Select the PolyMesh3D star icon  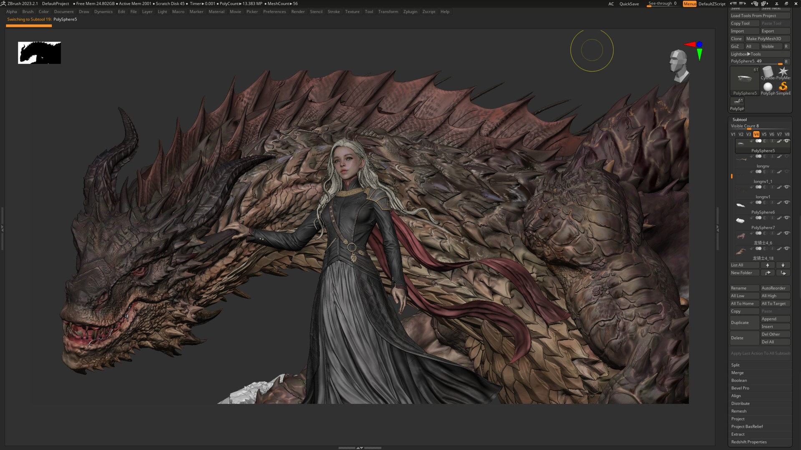pyautogui.click(x=783, y=72)
